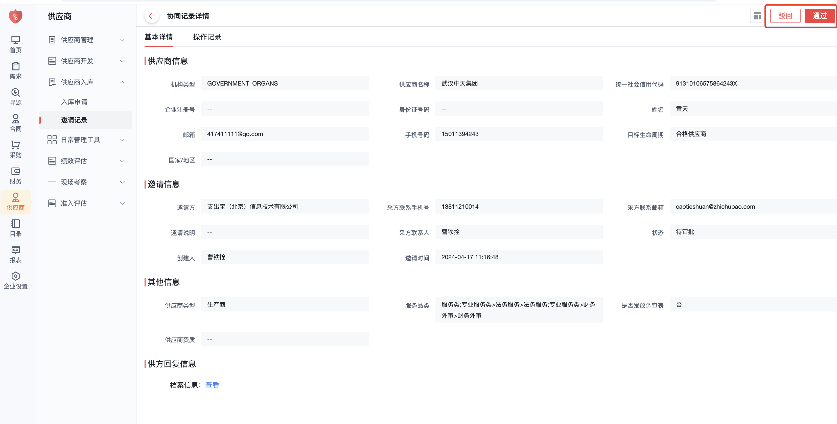Click the 采方联系手机号 13811210014 value
Image resolution: width=837 pixels, height=424 pixels.
pyautogui.click(x=460, y=207)
